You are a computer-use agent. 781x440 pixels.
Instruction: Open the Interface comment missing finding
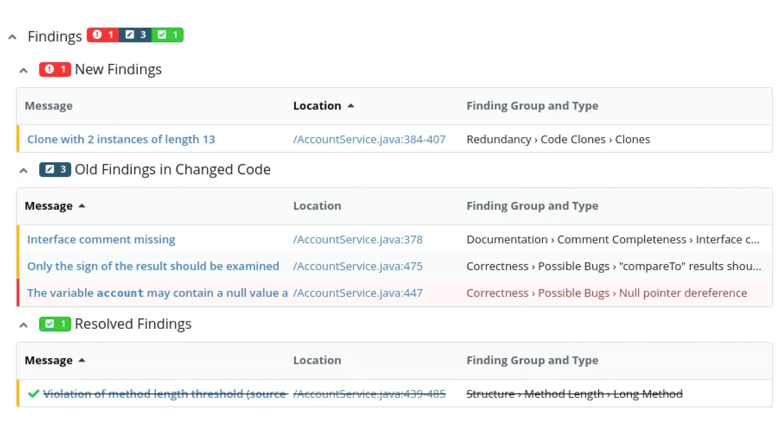coord(101,239)
